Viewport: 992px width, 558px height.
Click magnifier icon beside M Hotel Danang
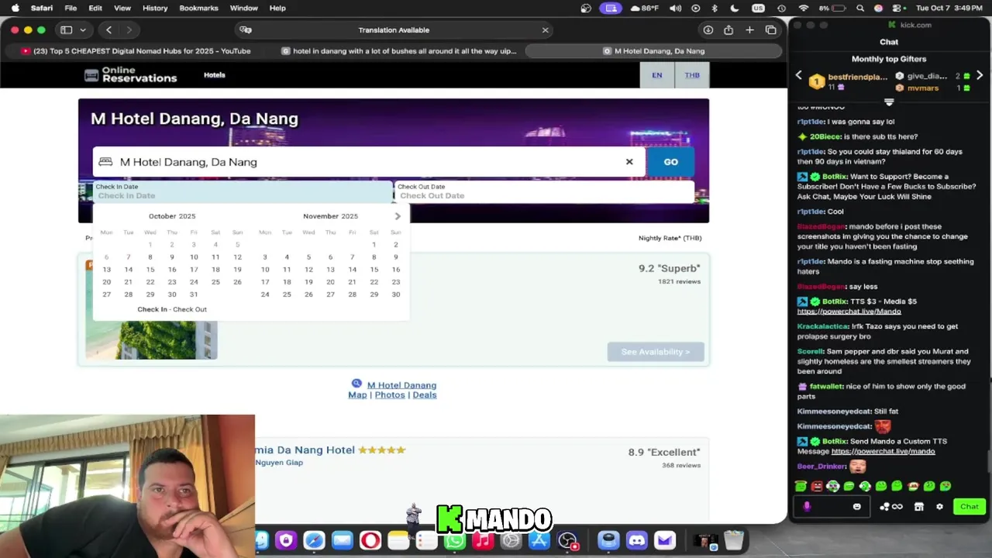tap(356, 384)
